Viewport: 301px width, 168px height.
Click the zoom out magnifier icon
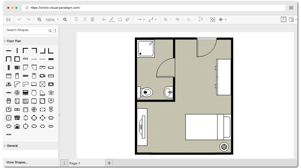tap(39, 19)
